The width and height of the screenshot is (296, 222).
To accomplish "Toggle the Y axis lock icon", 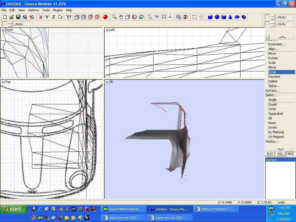I will [47, 17].
